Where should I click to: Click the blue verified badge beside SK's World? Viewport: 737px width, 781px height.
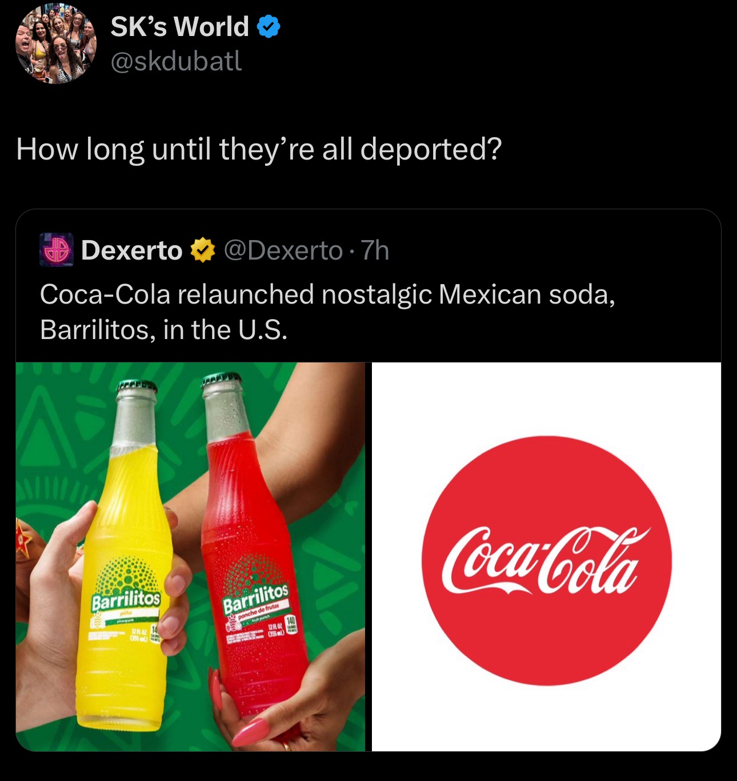269,27
